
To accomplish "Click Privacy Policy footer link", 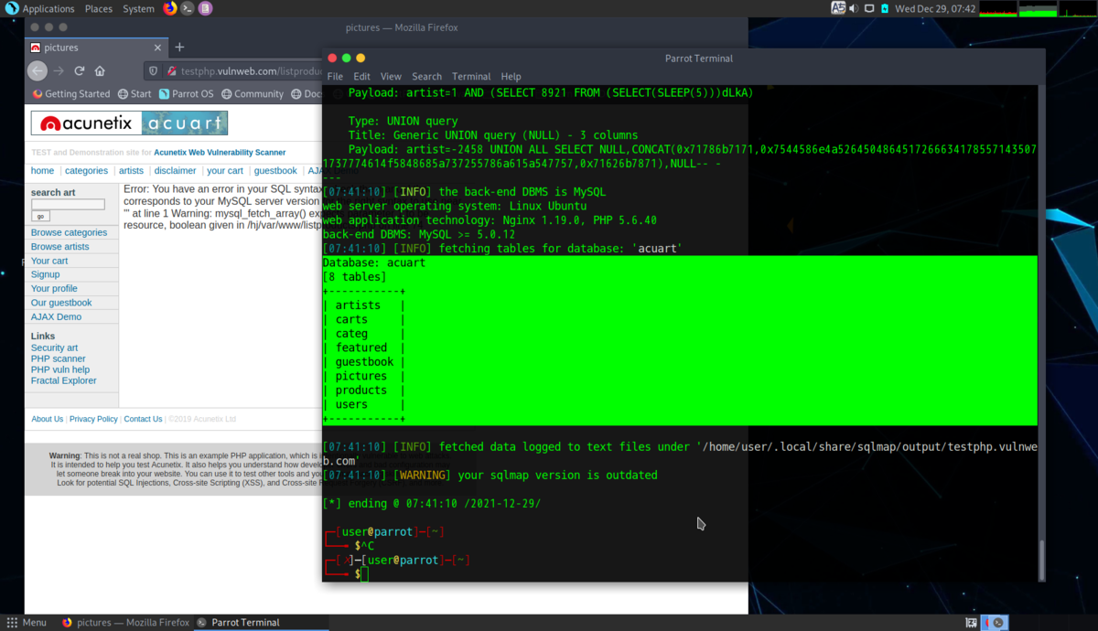I will tap(93, 419).
